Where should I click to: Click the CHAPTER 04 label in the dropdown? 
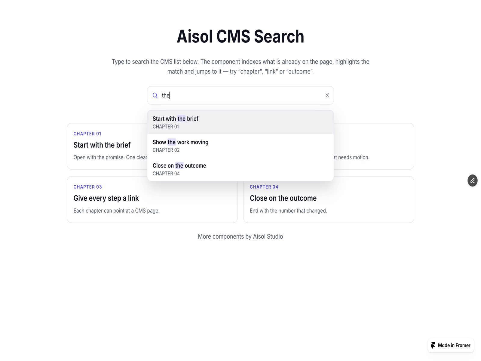[166, 174]
